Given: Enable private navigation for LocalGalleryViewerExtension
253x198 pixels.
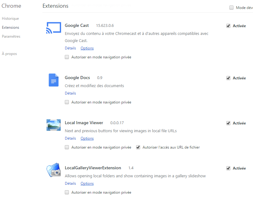Looking at the screenshot, I should point(67,192).
